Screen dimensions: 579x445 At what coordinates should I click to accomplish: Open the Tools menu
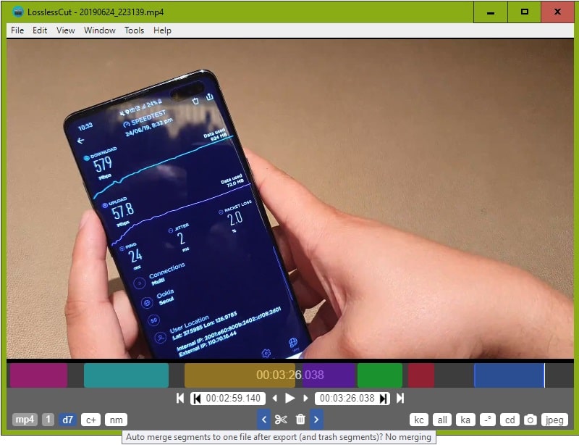(134, 30)
